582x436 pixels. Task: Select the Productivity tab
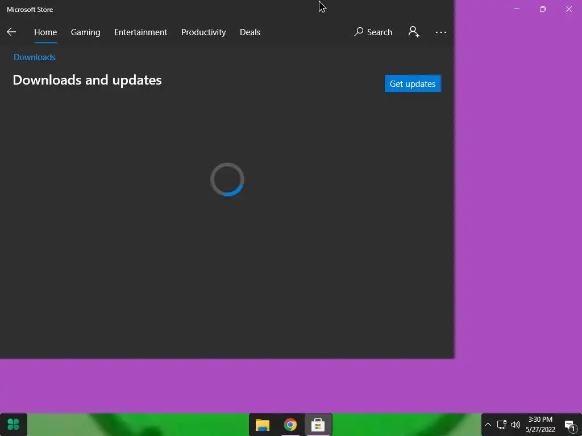click(x=203, y=32)
